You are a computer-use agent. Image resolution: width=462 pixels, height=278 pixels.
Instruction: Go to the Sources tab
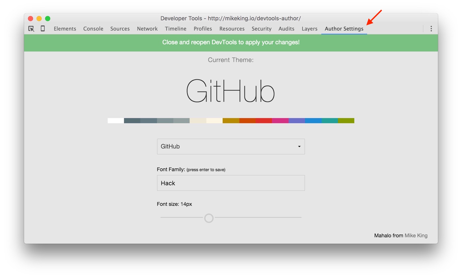120,29
